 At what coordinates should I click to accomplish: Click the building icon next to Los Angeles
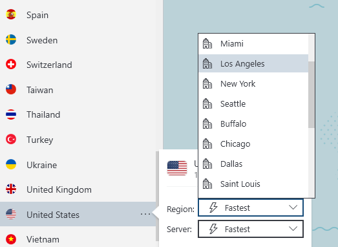pos(207,63)
